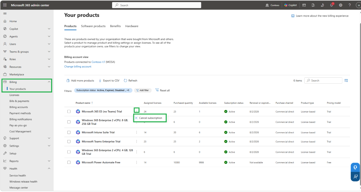Viewport: 361px width, 192px height.
Task: Click the top Search box in header
Action: pos(157,5)
